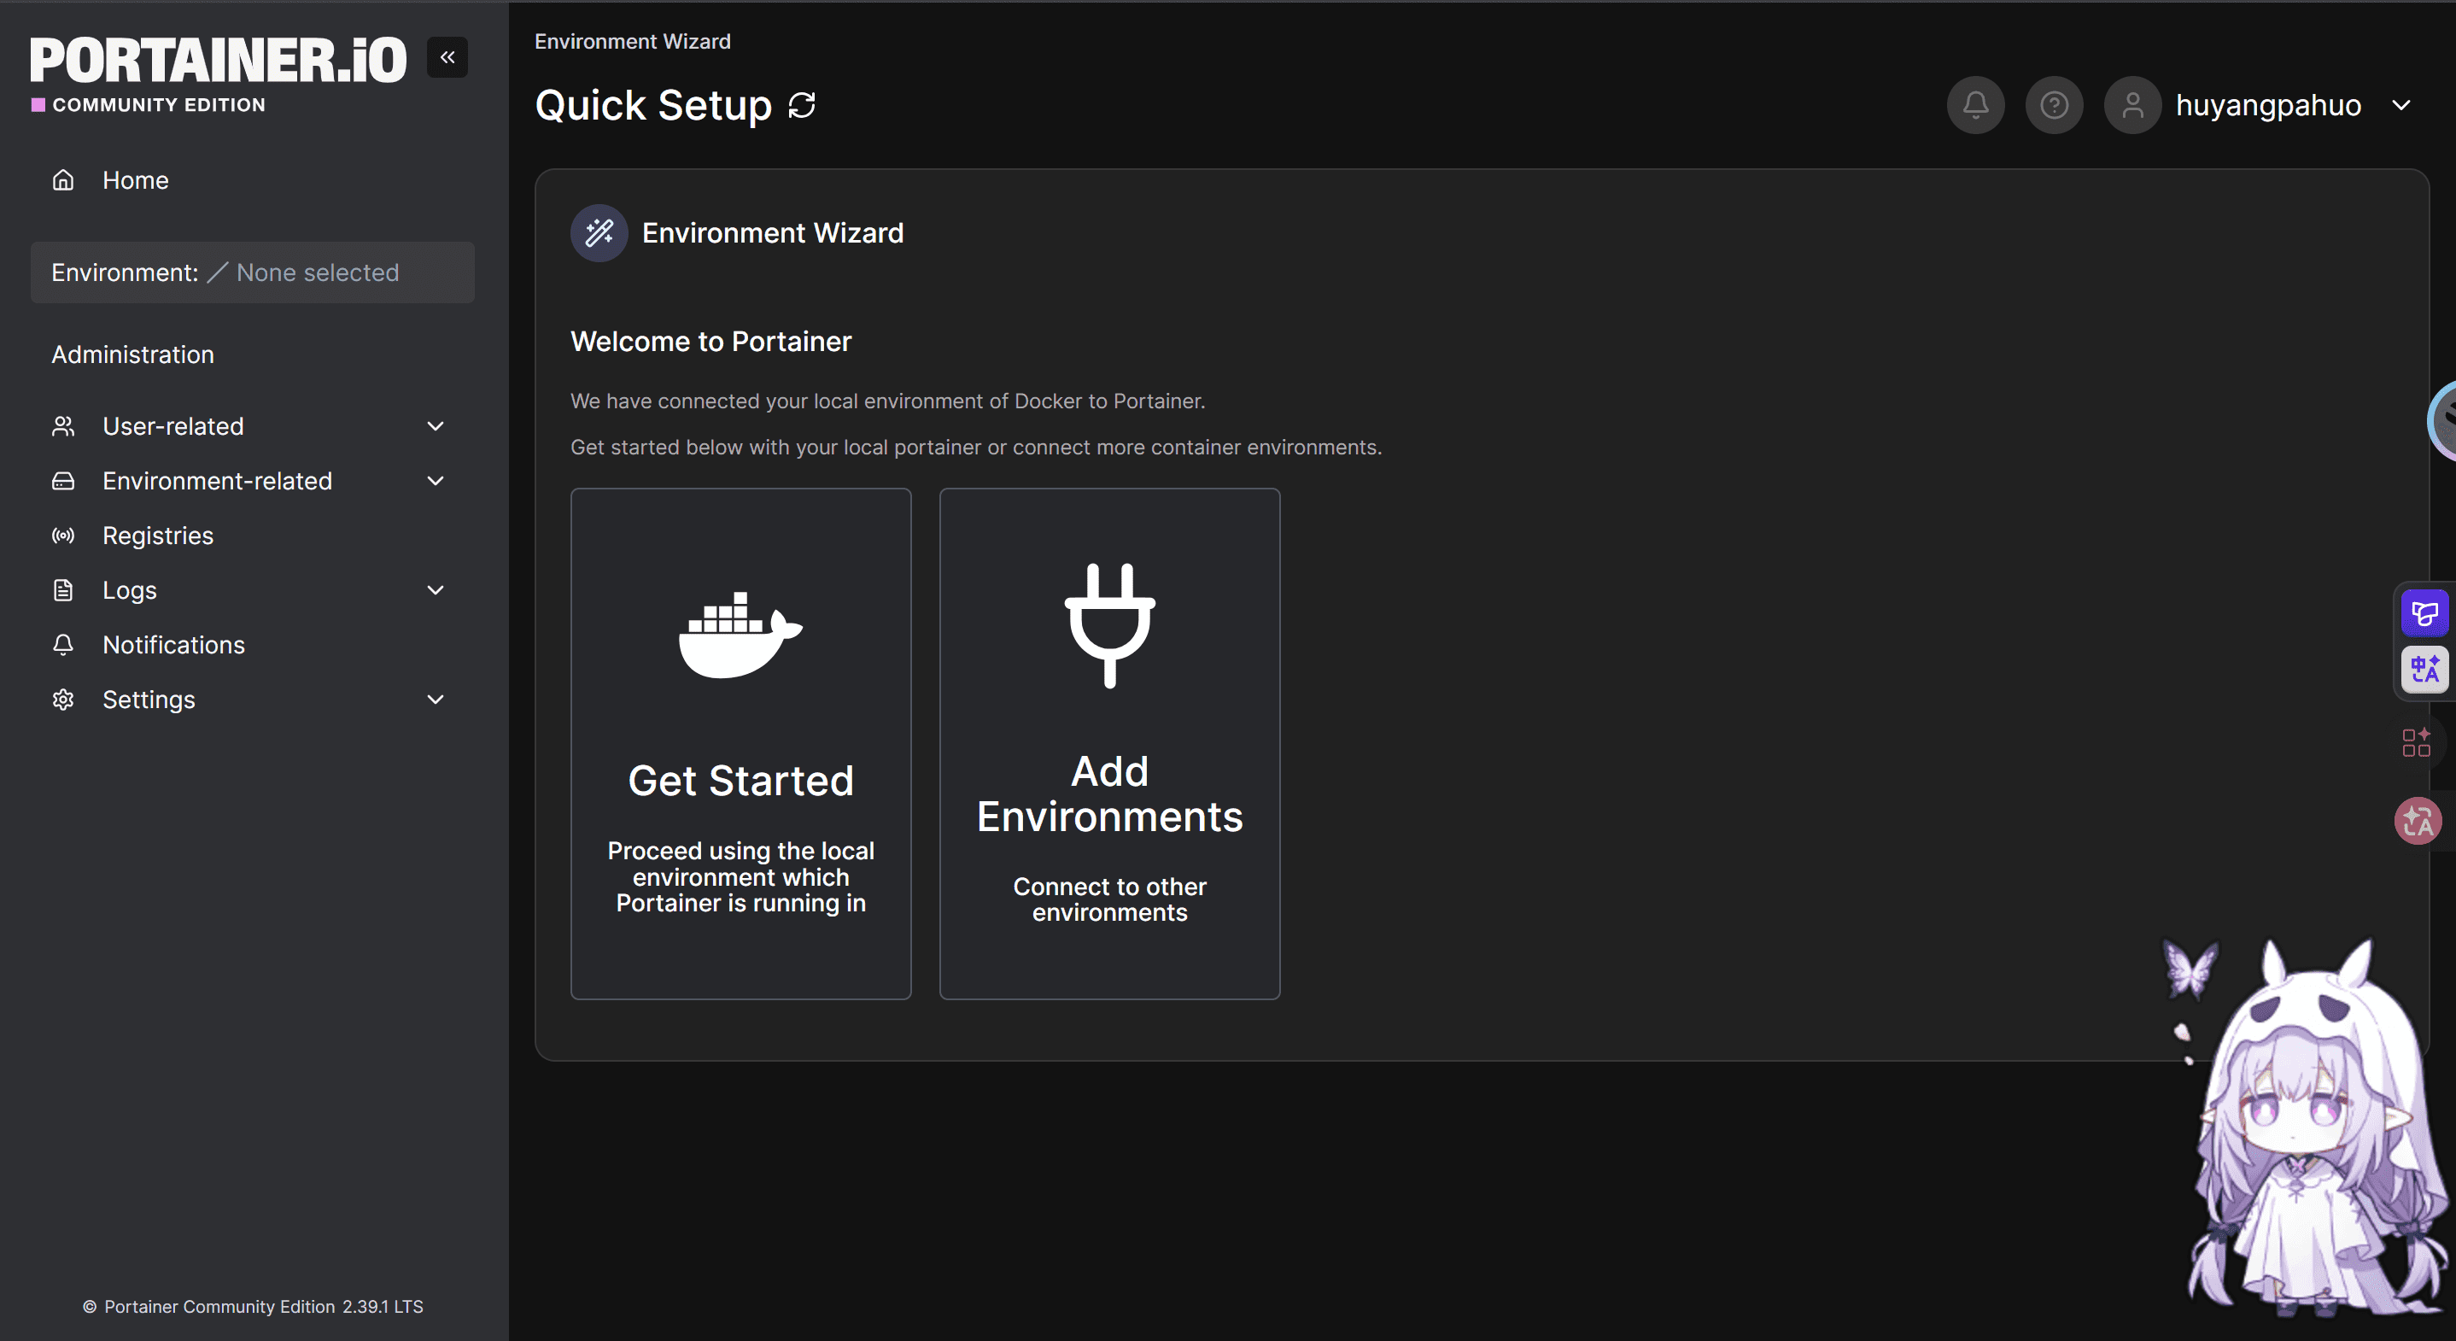Click the user avatar icon
Viewport: 2456px width, 1341px height.
(2131, 105)
